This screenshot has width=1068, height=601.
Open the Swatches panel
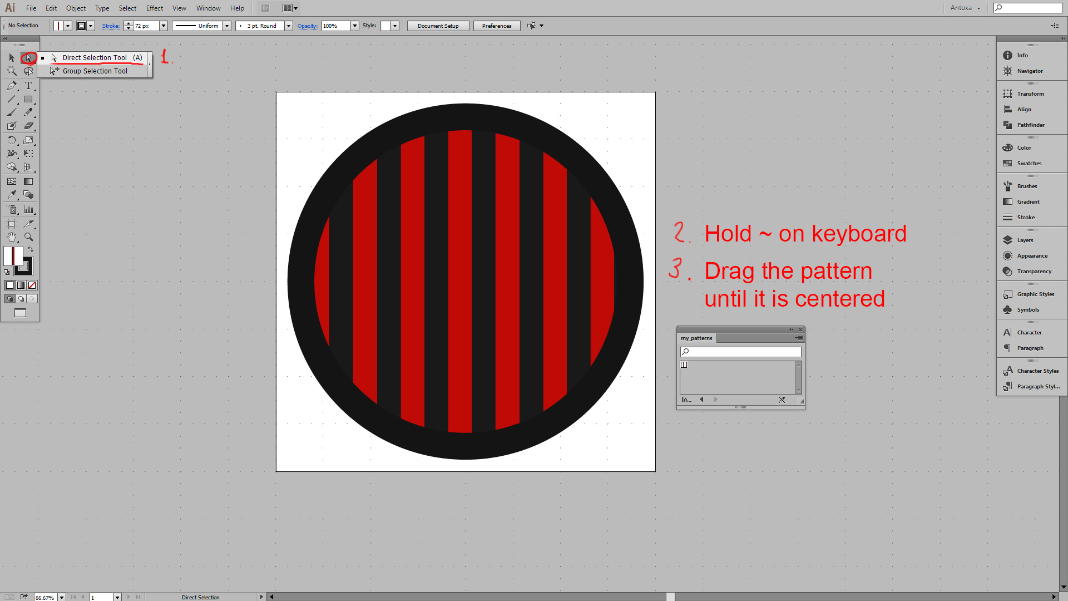[1029, 164]
